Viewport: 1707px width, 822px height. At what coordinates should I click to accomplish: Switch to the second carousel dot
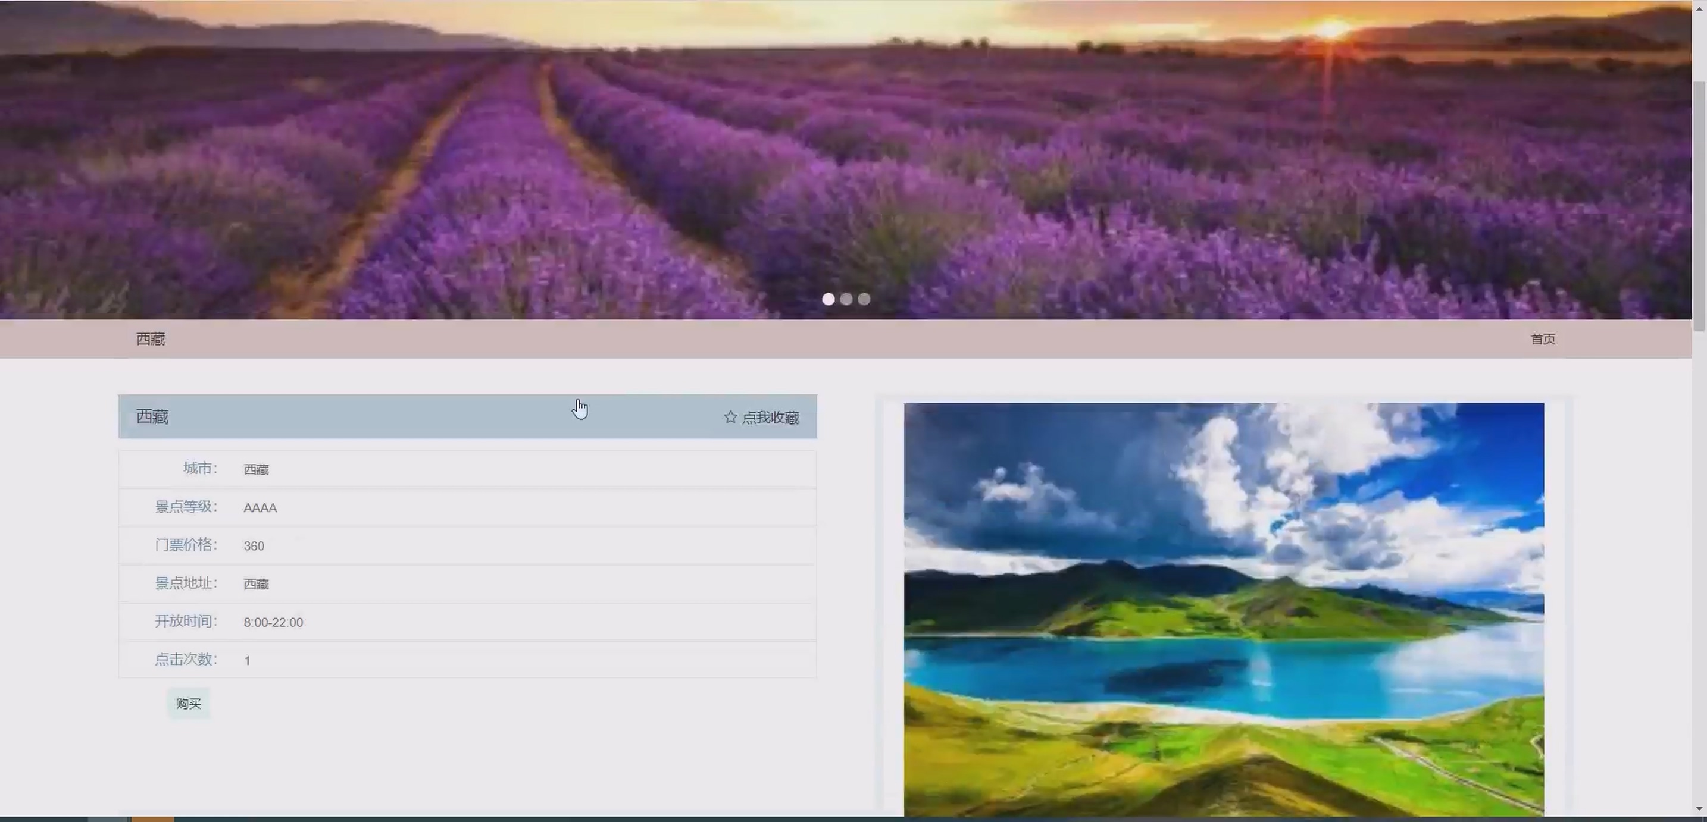point(846,299)
